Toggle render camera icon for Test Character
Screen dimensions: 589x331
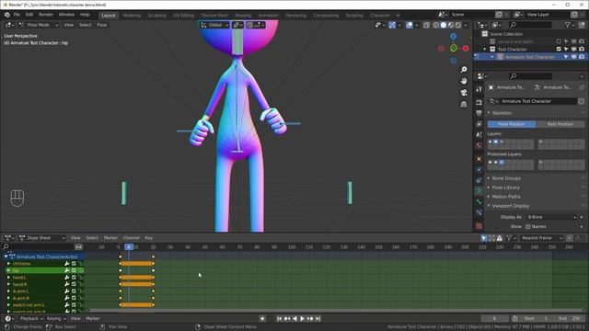[582, 49]
